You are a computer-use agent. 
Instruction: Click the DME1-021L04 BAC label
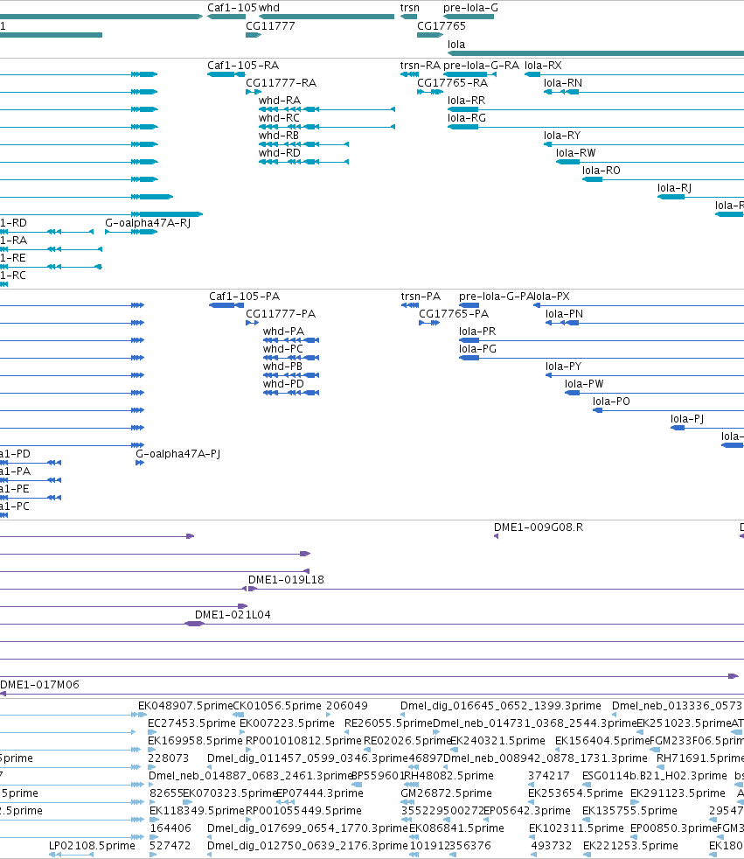click(233, 615)
